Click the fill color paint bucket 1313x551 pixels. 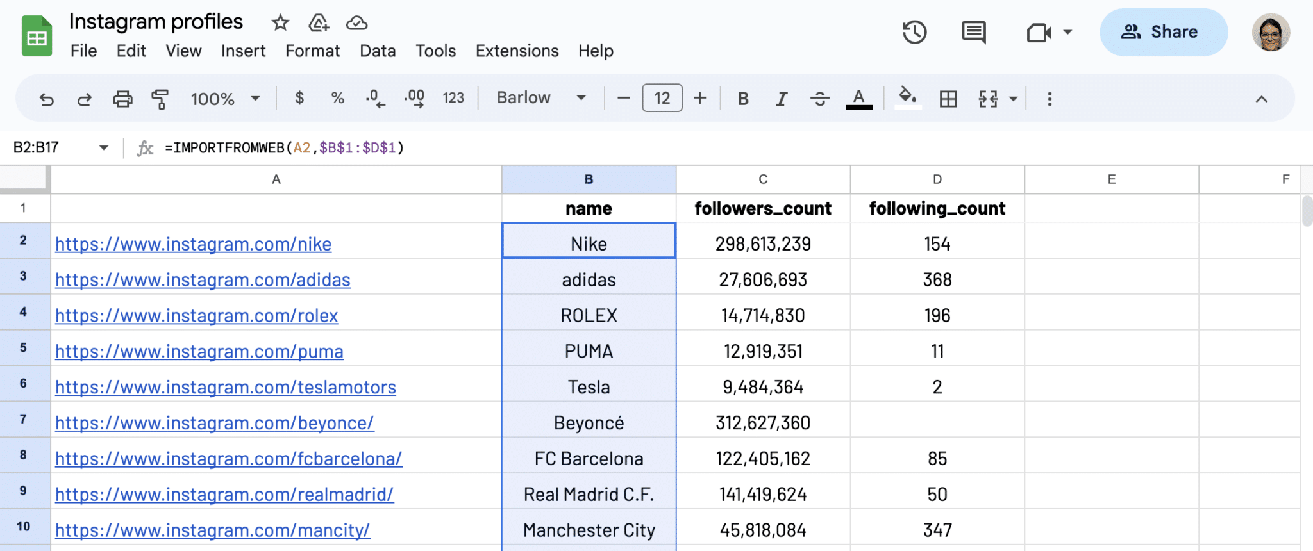pyautogui.click(x=907, y=97)
